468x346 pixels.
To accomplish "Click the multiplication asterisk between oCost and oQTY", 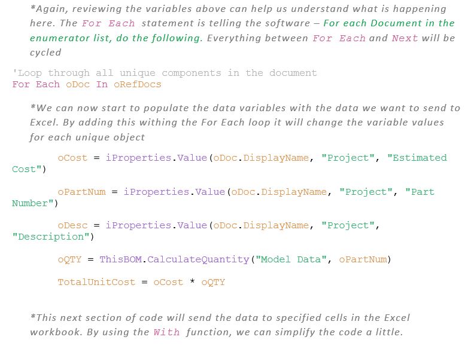I will click(192, 282).
